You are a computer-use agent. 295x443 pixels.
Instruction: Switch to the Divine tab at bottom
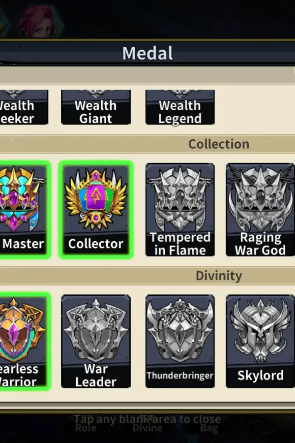click(x=147, y=428)
